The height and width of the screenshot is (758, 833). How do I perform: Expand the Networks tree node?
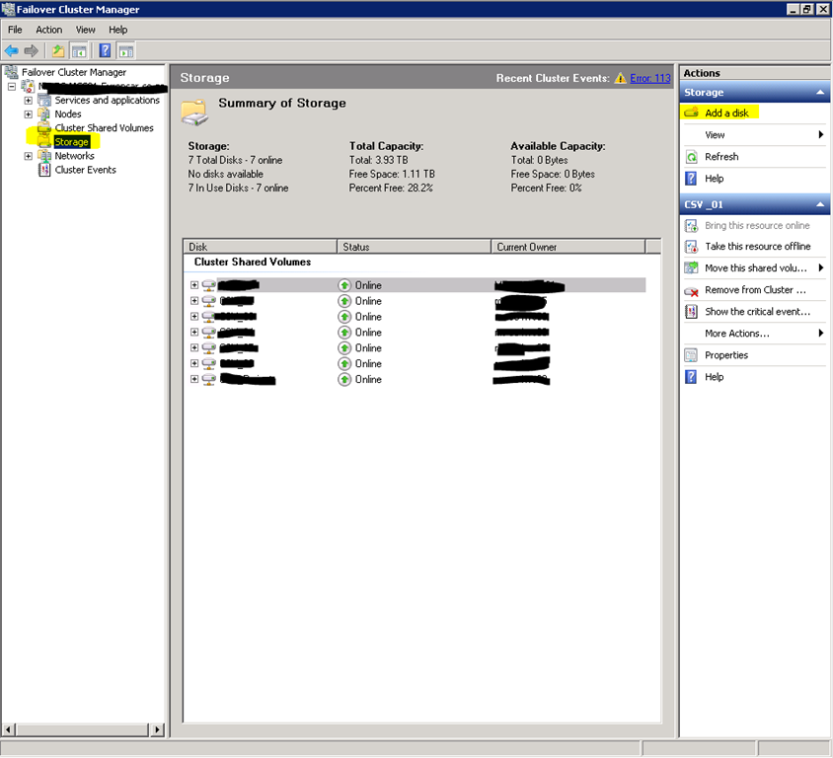(29, 156)
